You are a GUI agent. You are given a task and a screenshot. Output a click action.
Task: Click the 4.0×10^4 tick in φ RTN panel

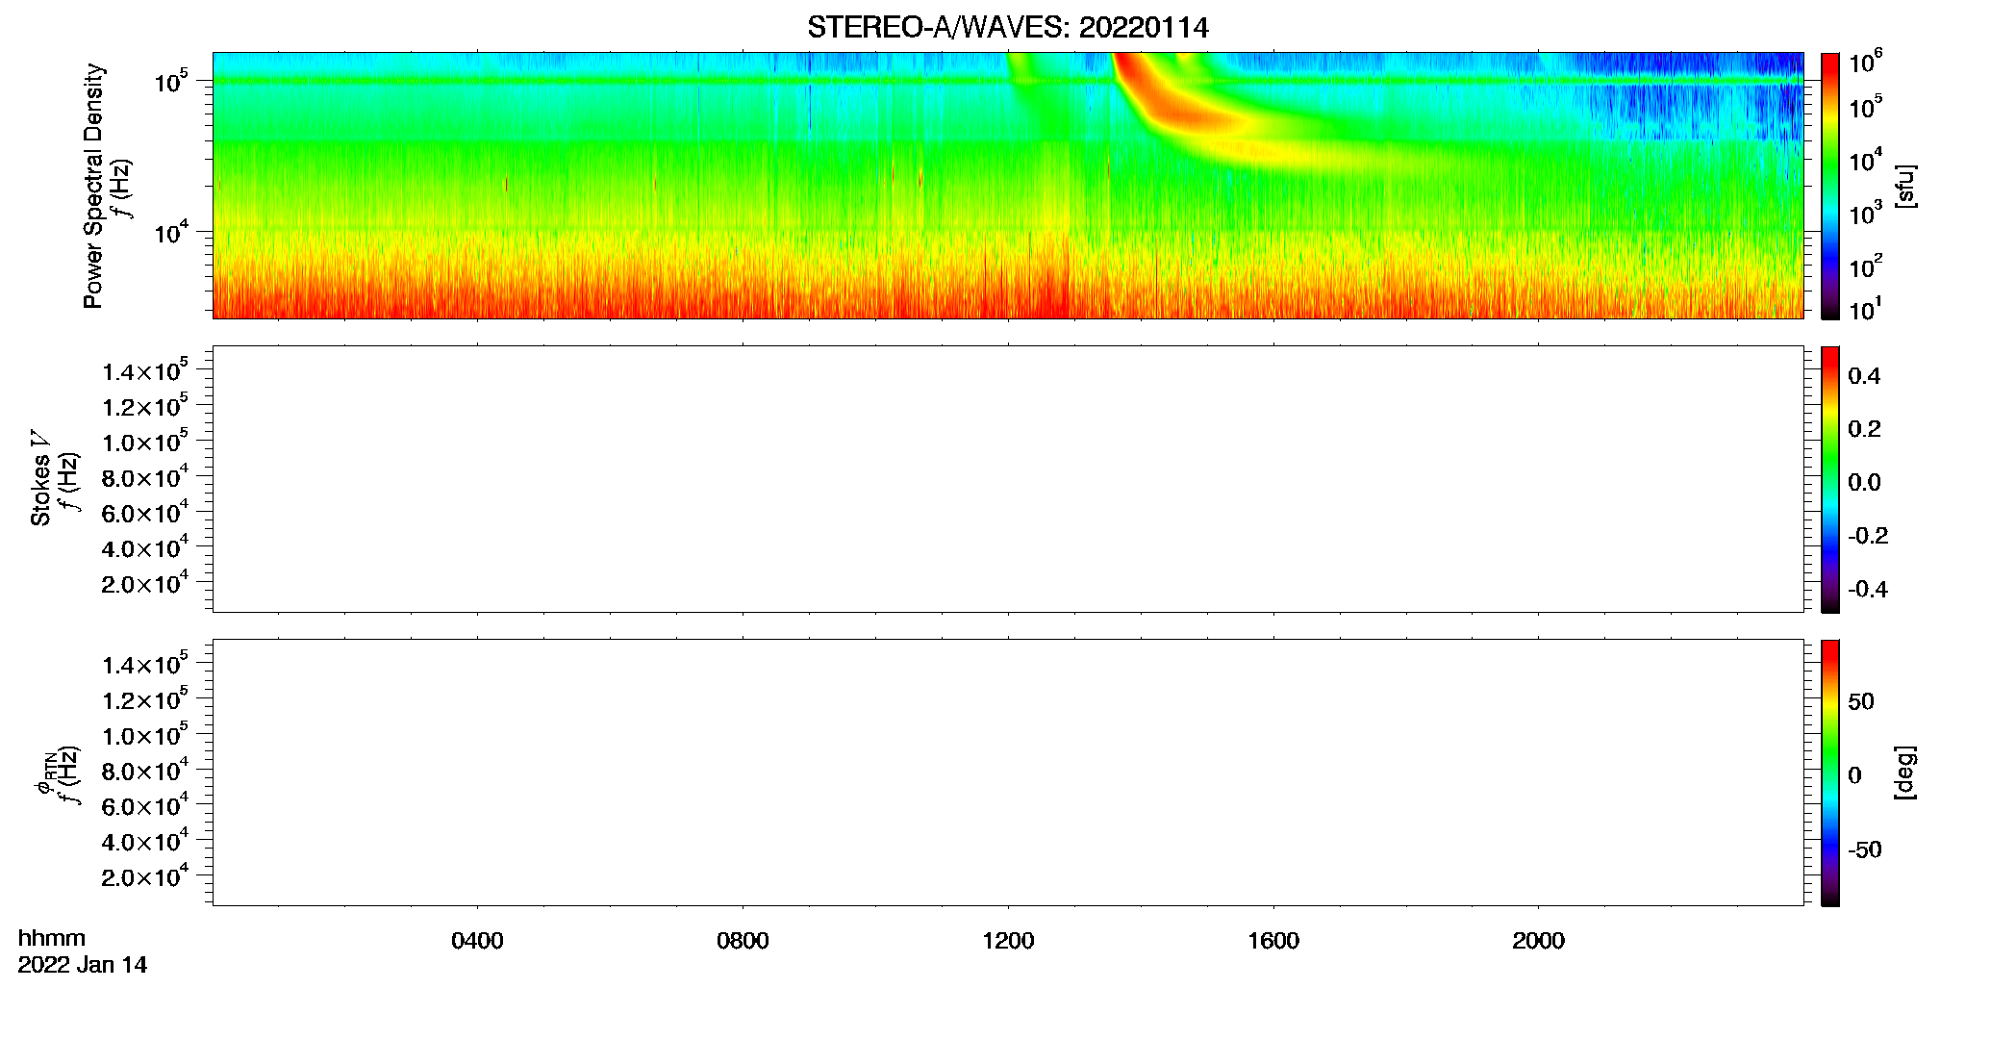coord(144,840)
